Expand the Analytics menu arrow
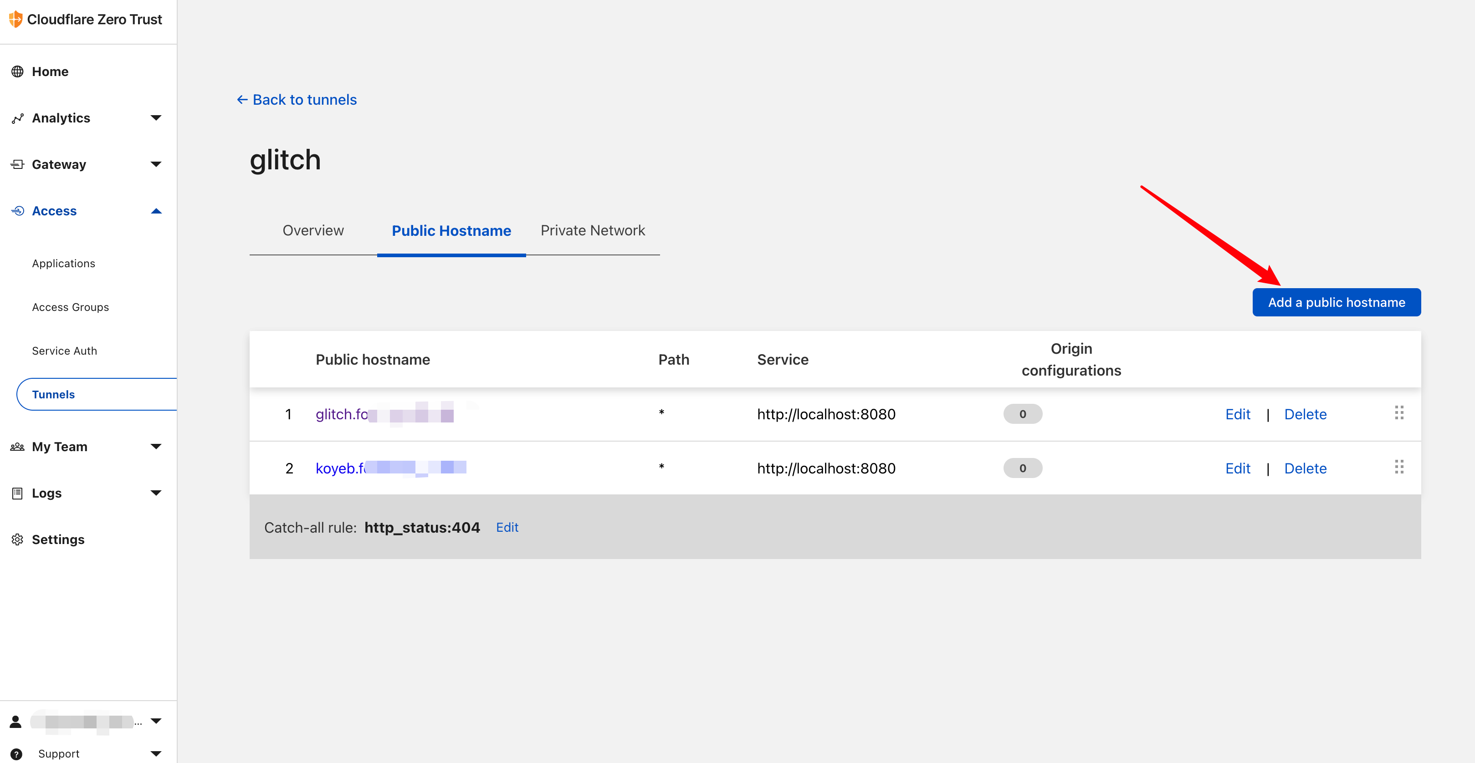The image size is (1475, 763). click(156, 118)
